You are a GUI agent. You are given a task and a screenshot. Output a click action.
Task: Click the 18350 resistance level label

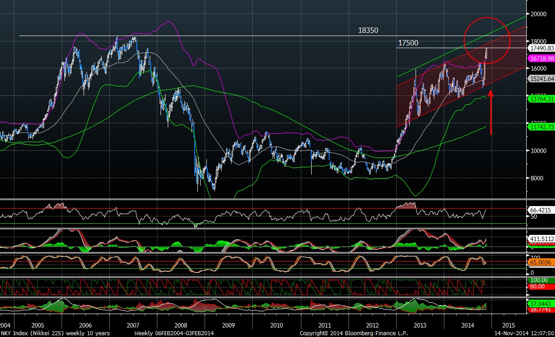(368, 31)
